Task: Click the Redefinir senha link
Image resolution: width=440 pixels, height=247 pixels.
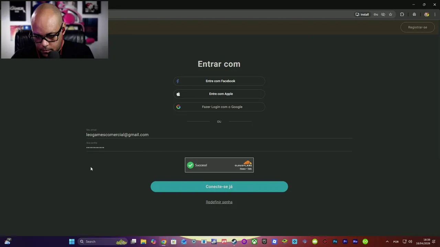Action: click(219, 202)
